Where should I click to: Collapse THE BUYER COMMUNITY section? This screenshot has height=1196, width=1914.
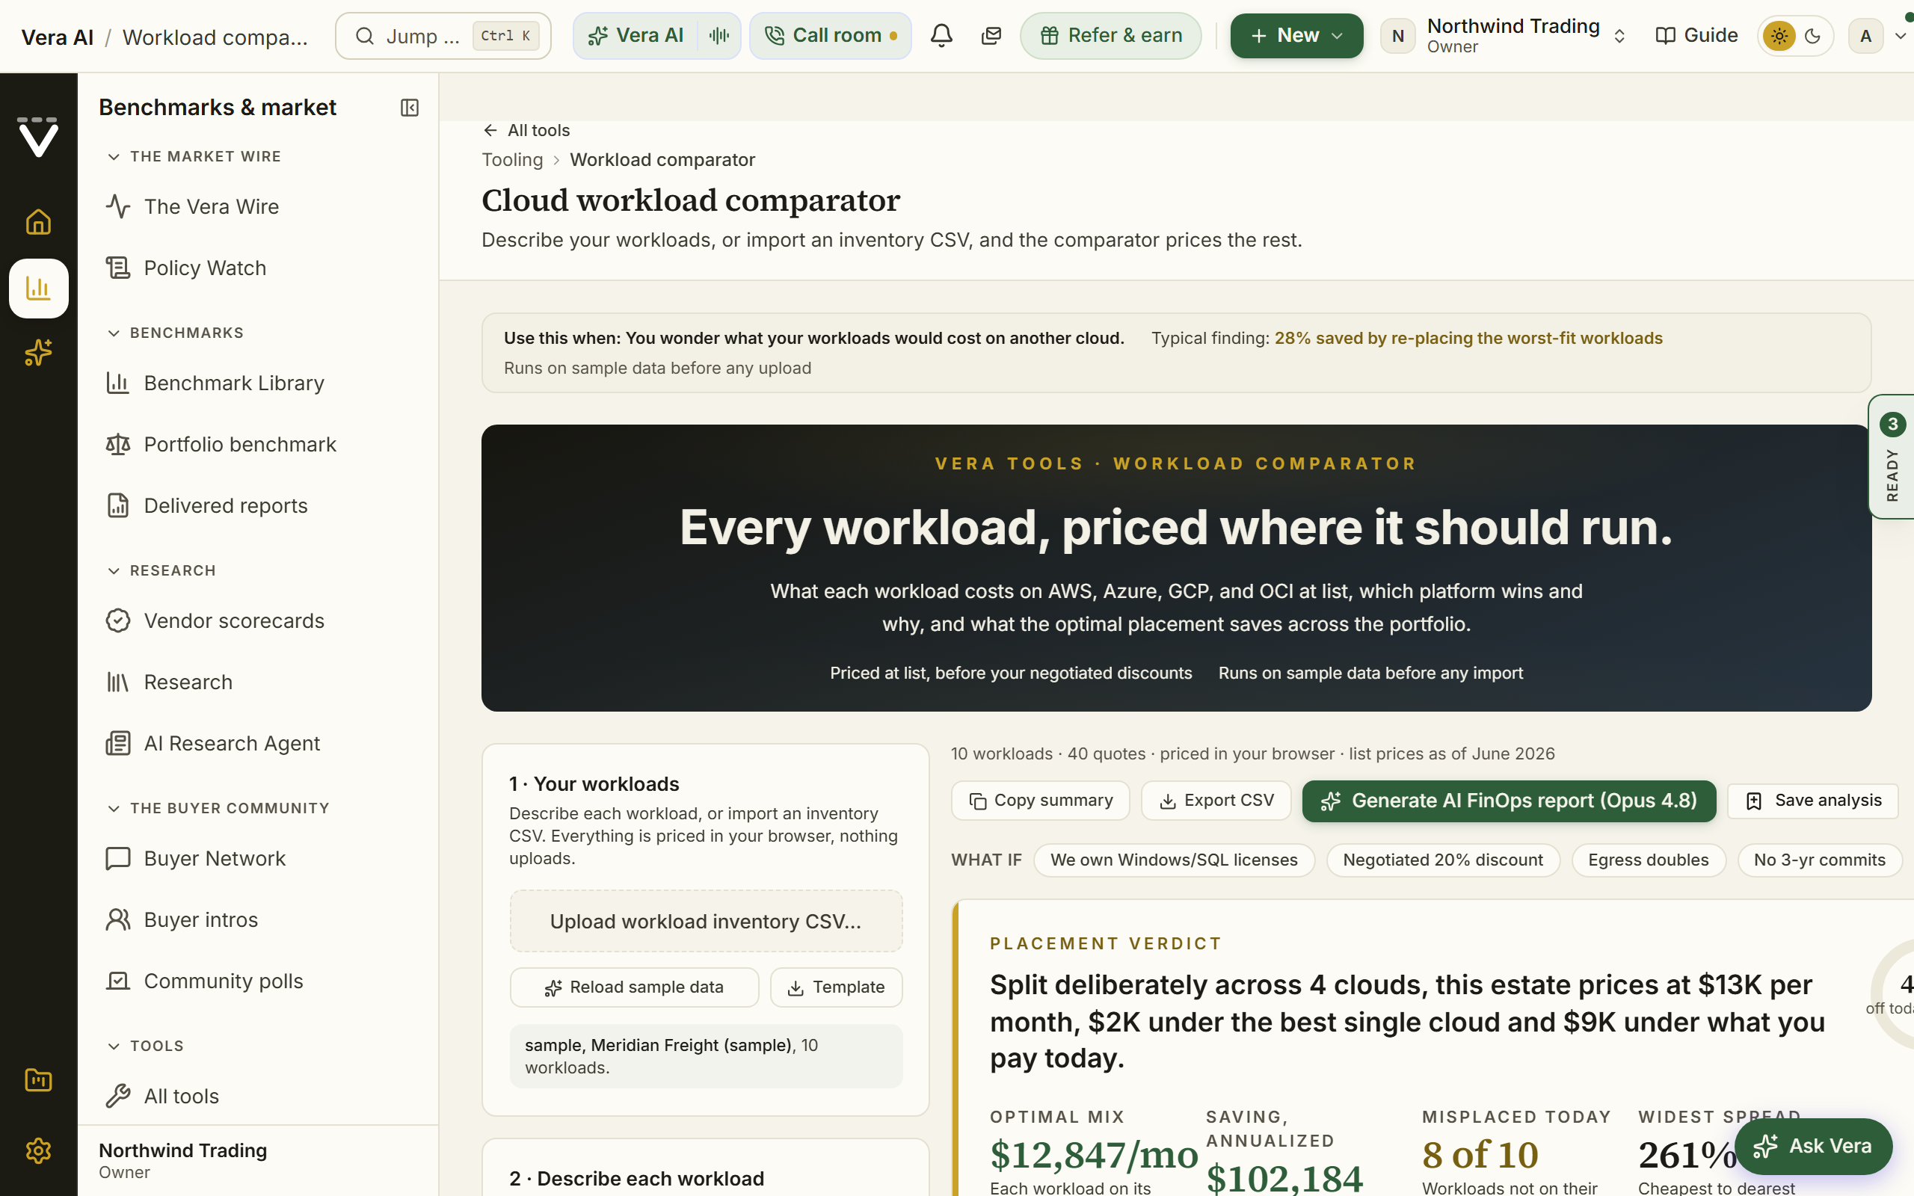pyautogui.click(x=218, y=808)
